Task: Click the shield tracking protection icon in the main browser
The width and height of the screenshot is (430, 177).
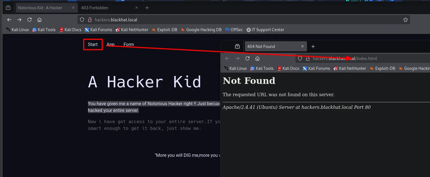Action: pos(82,20)
